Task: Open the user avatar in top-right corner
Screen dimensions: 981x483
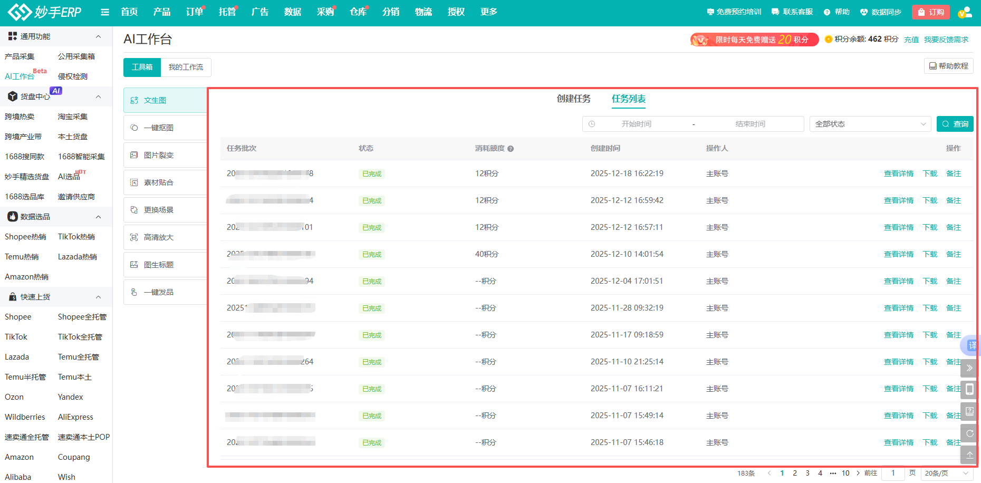Action: pyautogui.click(x=964, y=12)
